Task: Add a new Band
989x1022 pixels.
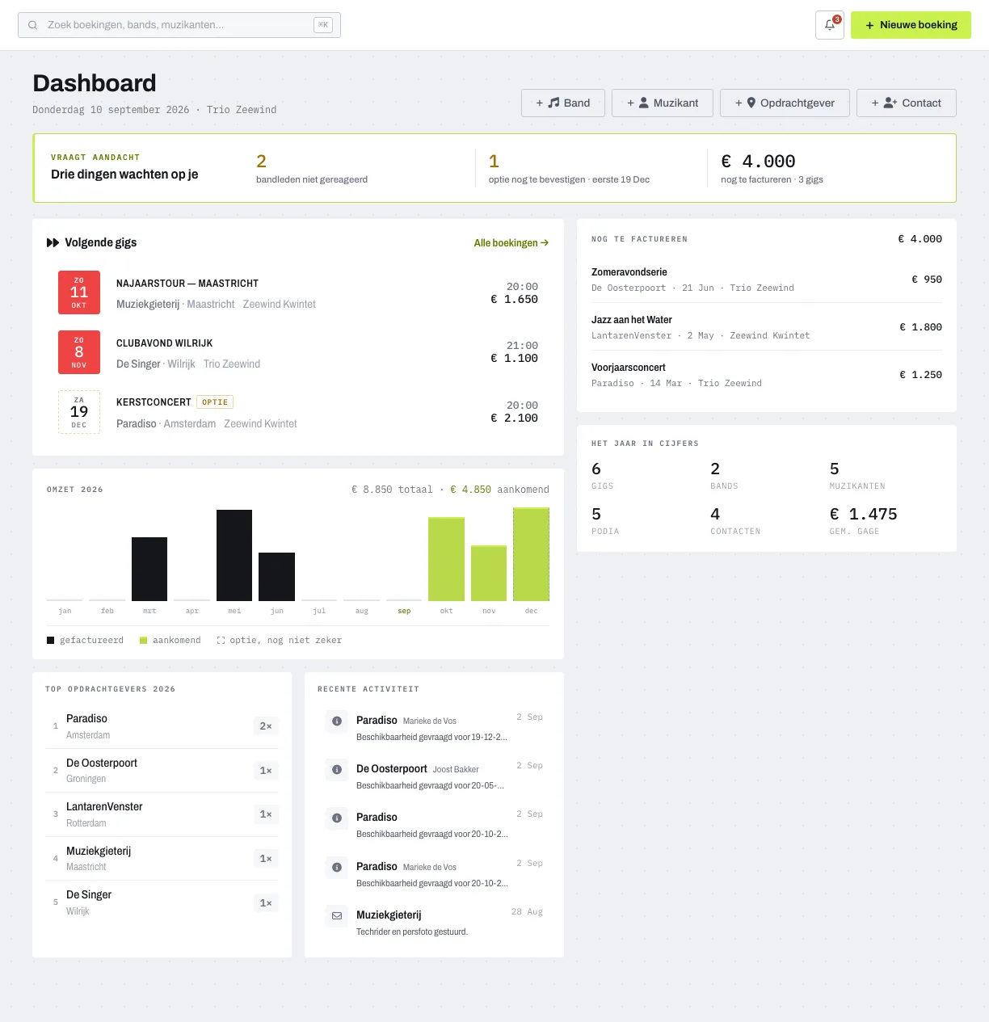Action: tap(563, 103)
